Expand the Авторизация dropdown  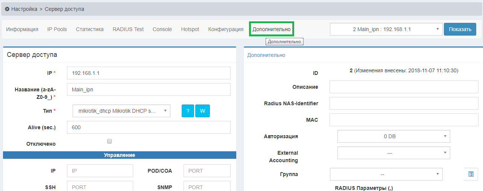(x=393, y=137)
